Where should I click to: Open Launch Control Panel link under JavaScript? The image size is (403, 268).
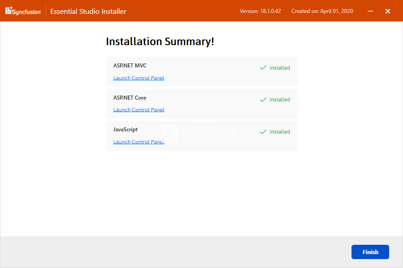(x=139, y=142)
